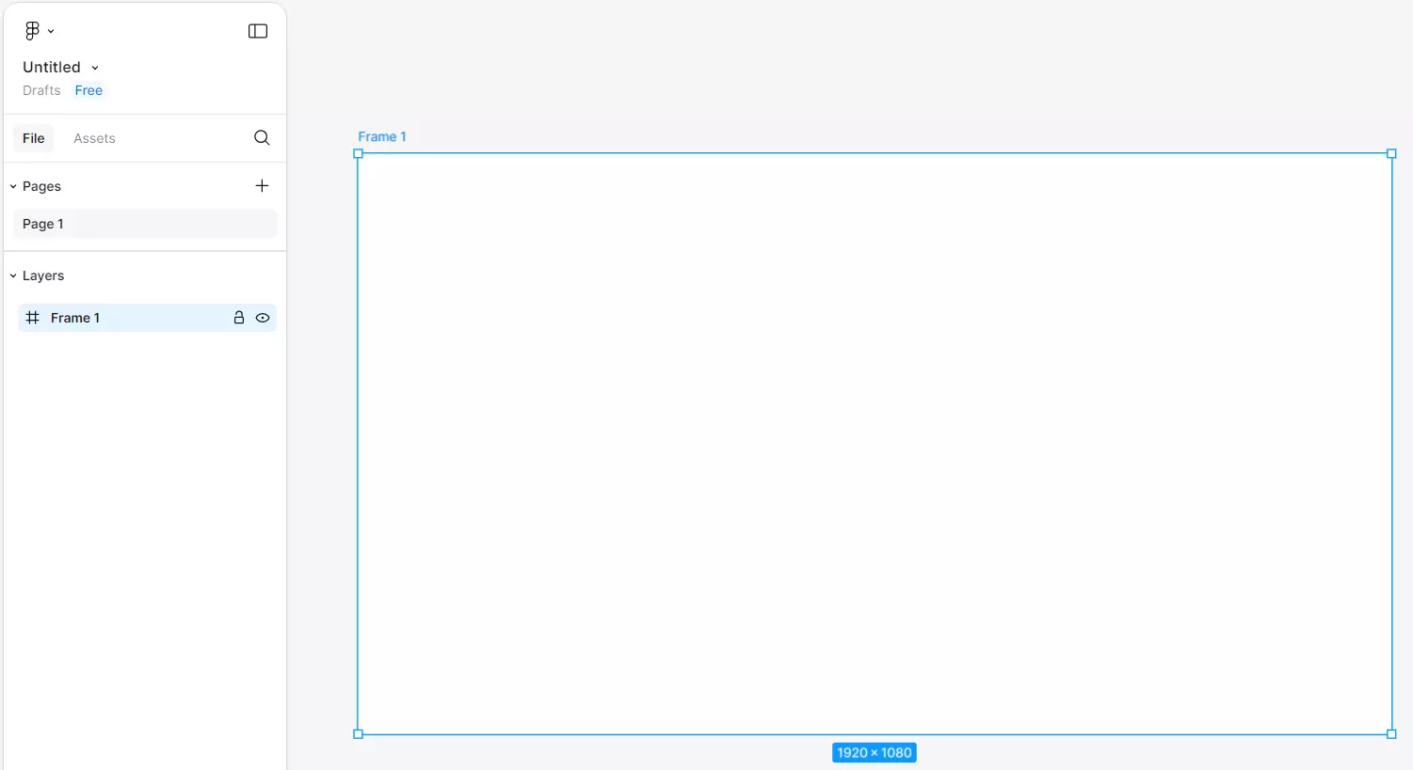The width and height of the screenshot is (1413, 770).
Task: Switch to the File tab
Action: click(x=34, y=138)
